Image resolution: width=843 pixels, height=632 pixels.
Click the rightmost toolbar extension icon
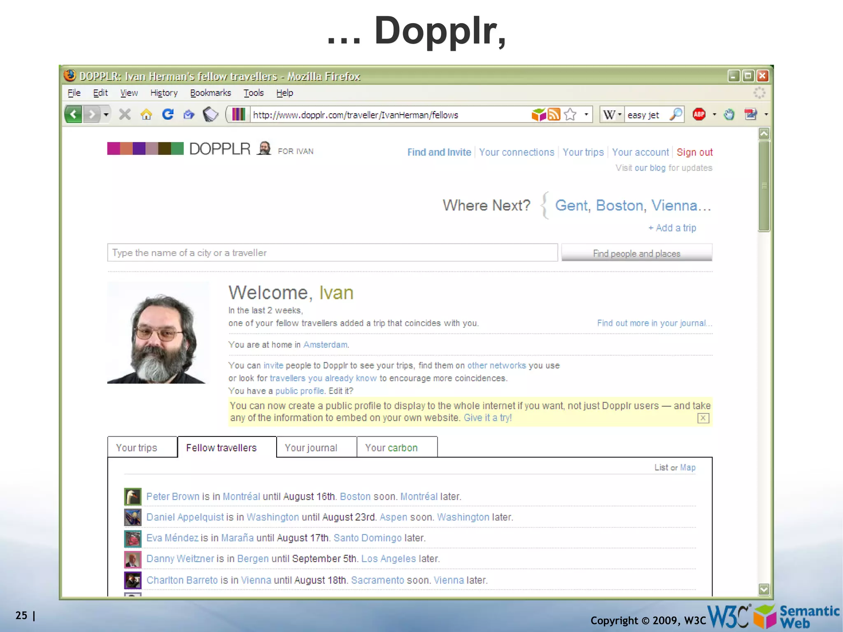[751, 114]
